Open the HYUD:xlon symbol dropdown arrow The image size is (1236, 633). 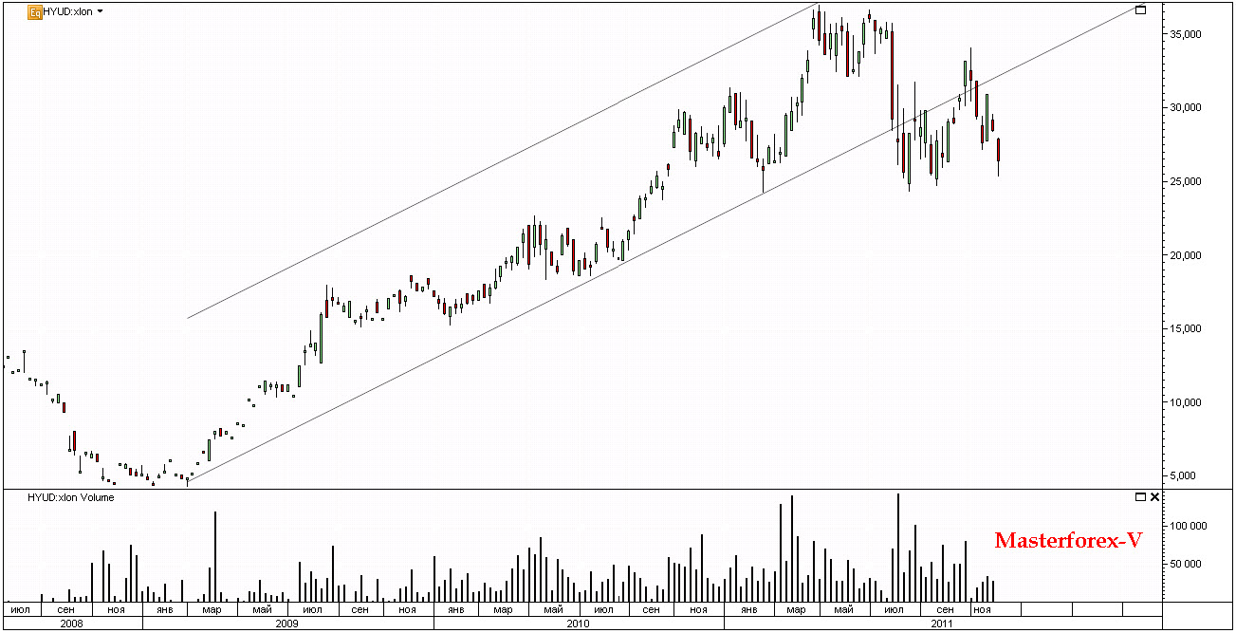101,12
